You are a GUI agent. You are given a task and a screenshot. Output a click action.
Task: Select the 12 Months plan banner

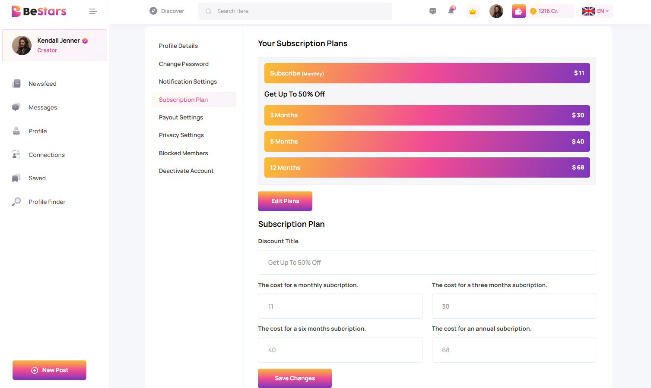426,167
